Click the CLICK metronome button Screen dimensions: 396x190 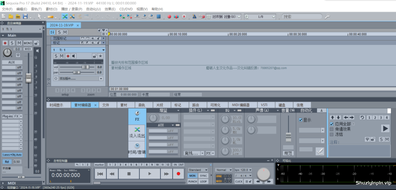[x=239, y=182]
